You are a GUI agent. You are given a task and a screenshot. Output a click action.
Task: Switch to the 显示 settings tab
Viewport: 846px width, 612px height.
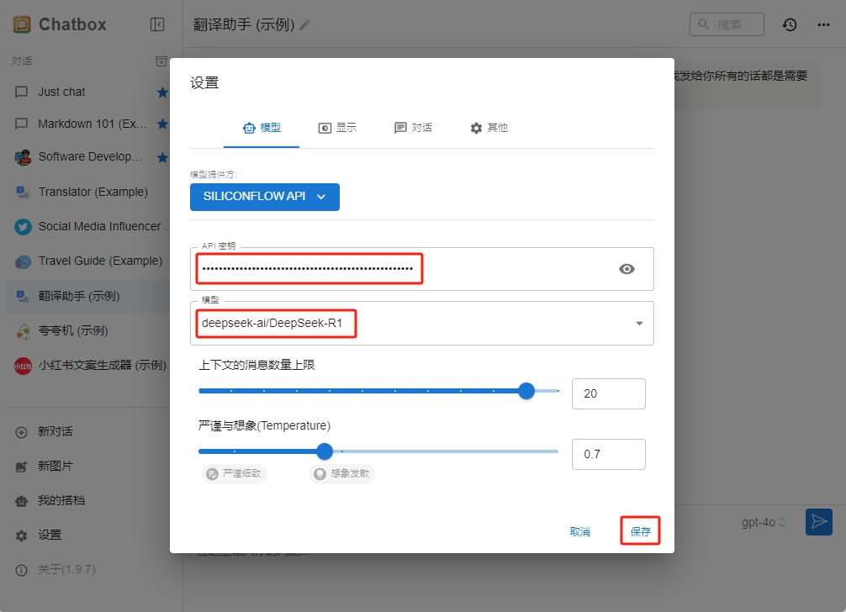[x=337, y=128]
